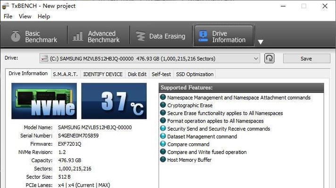Minimize the TxBENCH window
The width and height of the screenshot is (336, 188).
[283, 6]
